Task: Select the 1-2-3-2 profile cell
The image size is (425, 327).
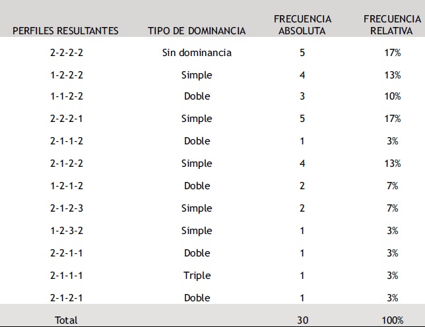Action: tap(67, 231)
